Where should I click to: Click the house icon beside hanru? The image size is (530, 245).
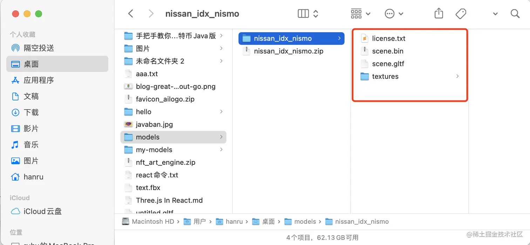pos(15,177)
